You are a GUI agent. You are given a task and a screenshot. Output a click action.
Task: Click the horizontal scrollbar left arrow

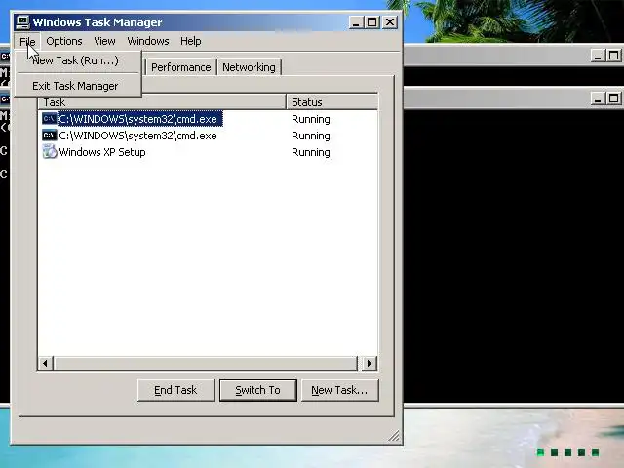(x=46, y=363)
